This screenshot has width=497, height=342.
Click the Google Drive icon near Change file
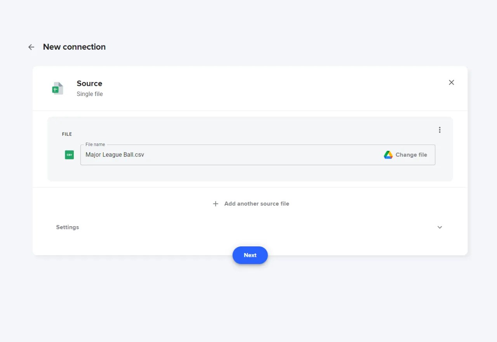388,154
